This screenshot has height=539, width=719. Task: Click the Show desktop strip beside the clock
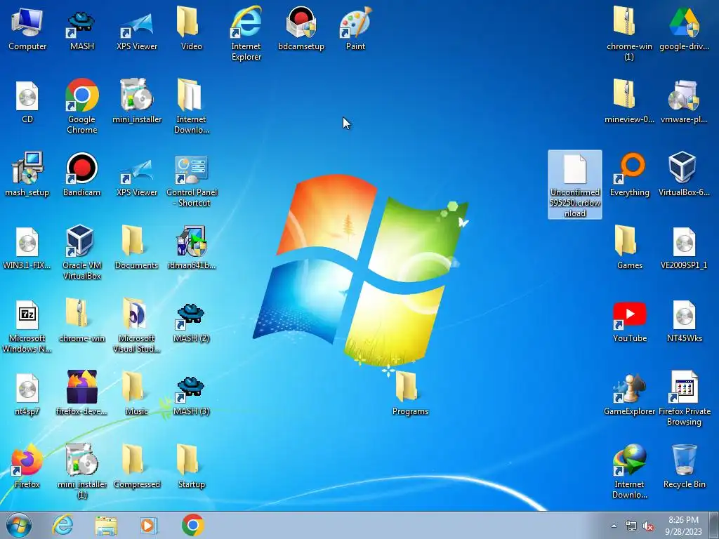coord(714,526)
